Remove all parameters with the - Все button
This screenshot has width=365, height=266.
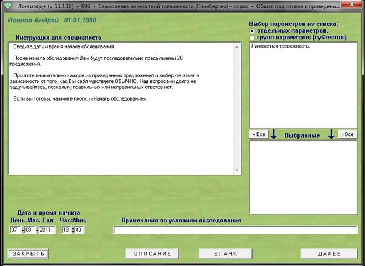pos(347,134)
